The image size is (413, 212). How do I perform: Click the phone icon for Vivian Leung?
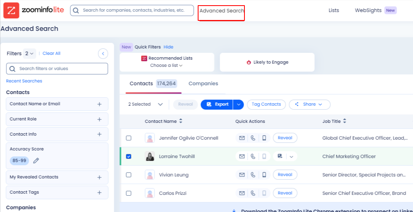coord(253,174)
